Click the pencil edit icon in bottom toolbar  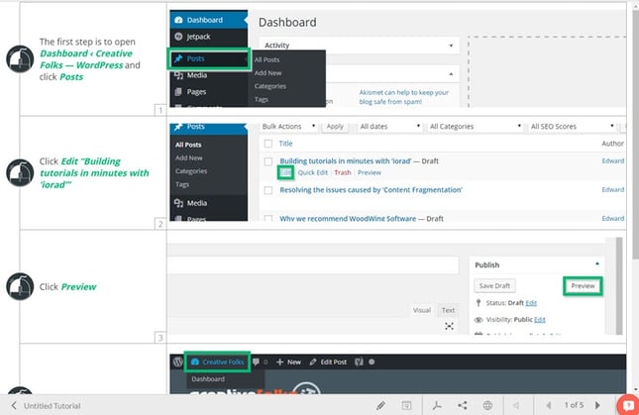pos(380,405)
